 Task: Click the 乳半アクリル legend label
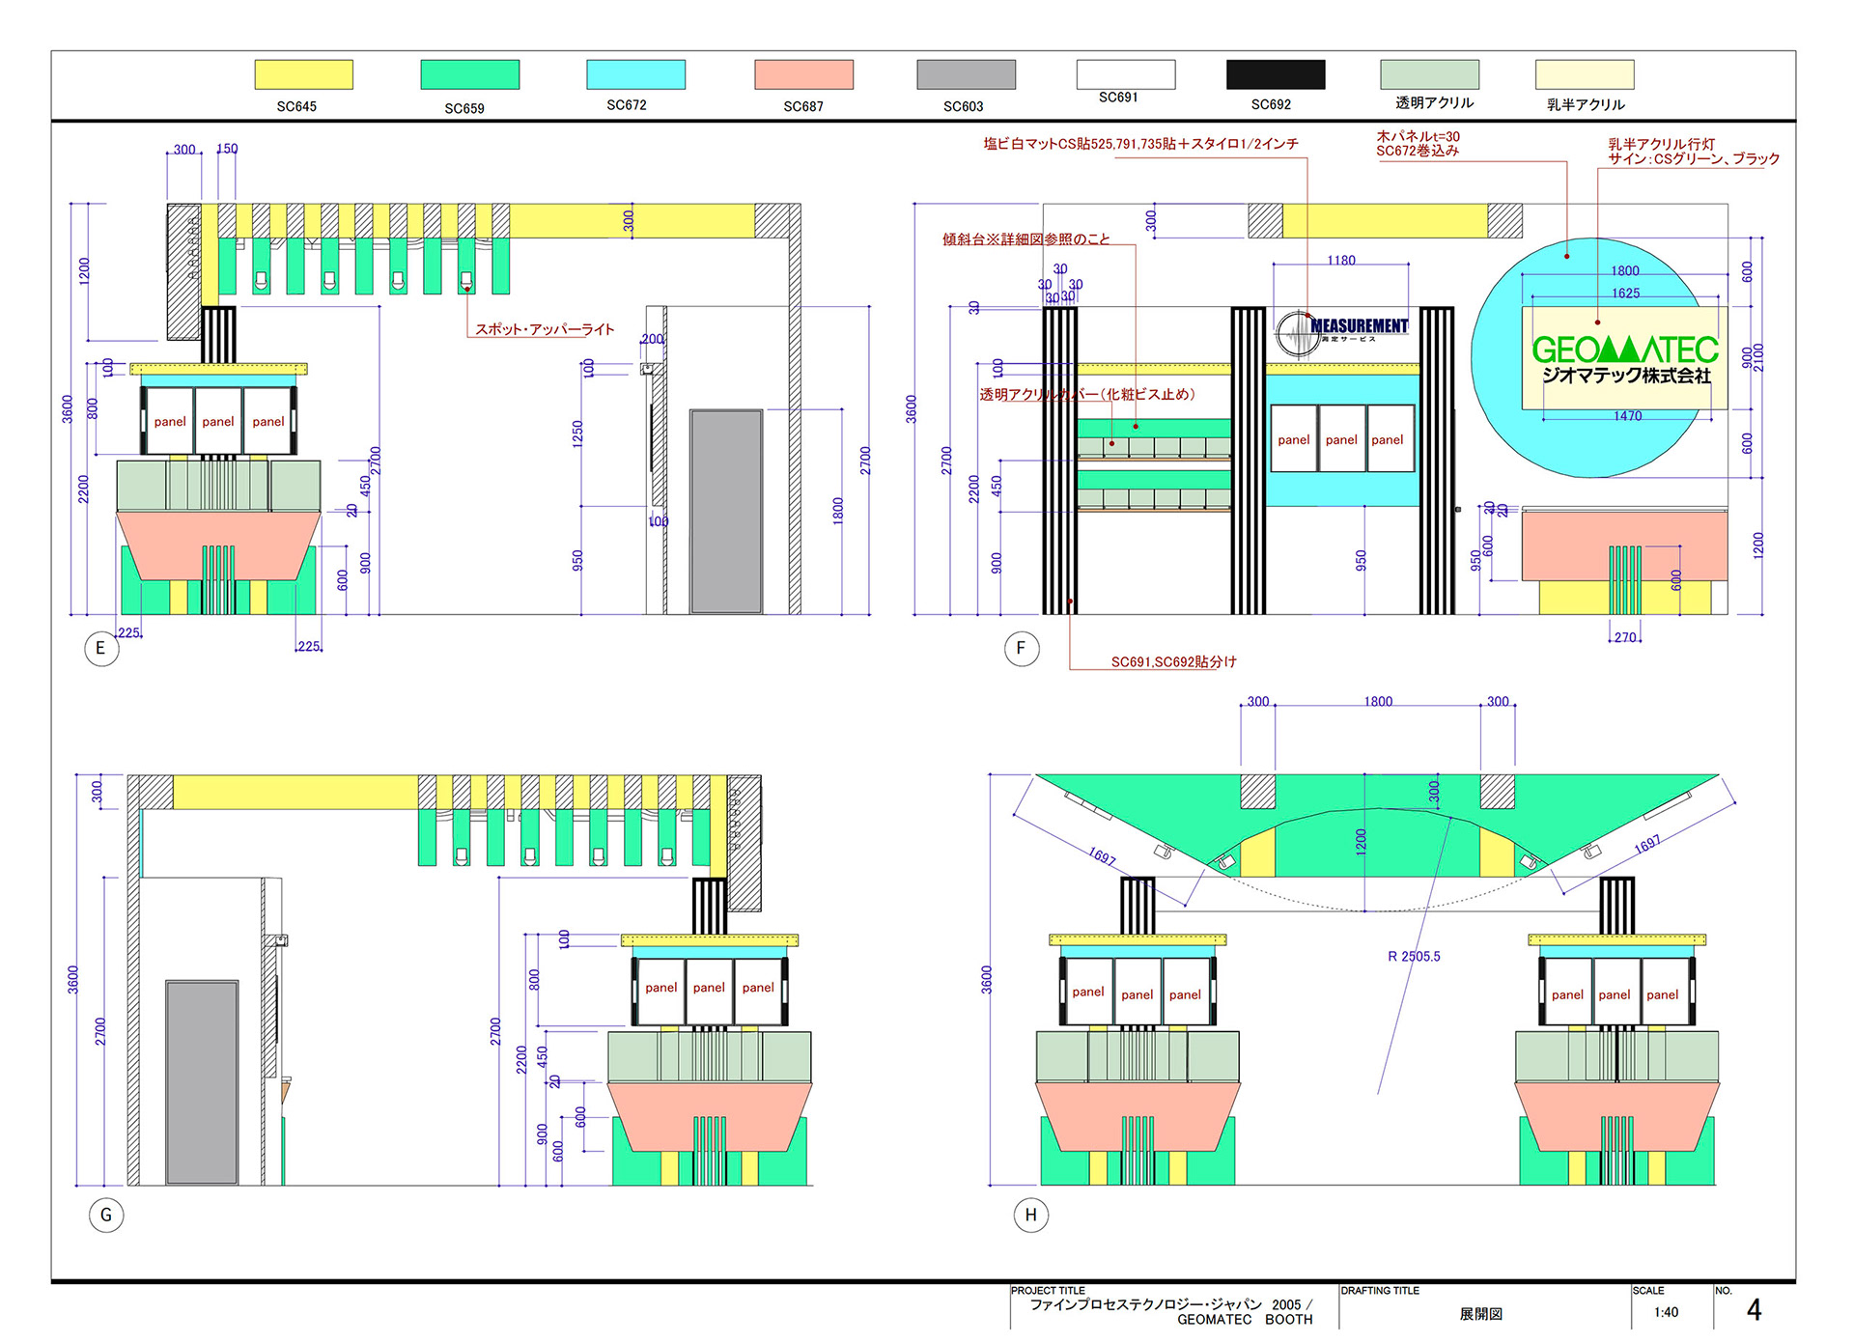click(x=1586, y=104)
